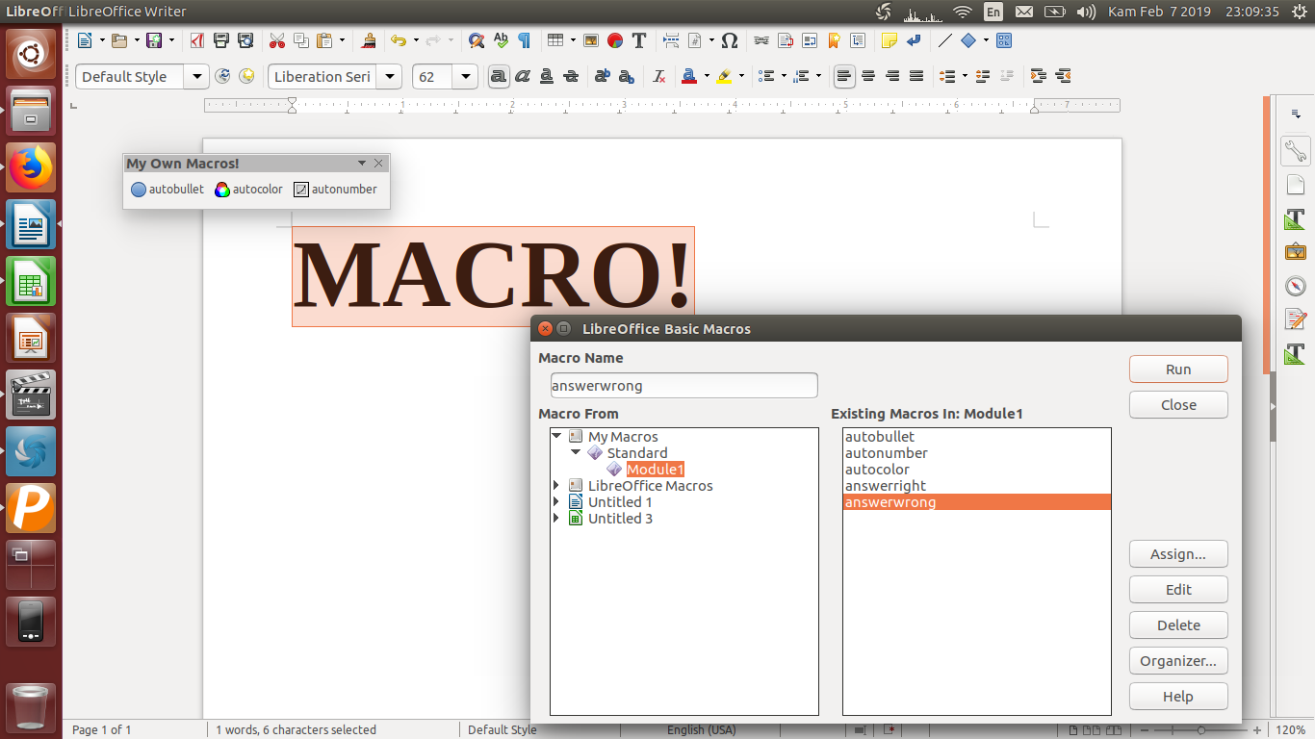Click the Insert Image icon
This screenshot has height=739, width=1315.
pyautogui.click(x=591, y=40)
